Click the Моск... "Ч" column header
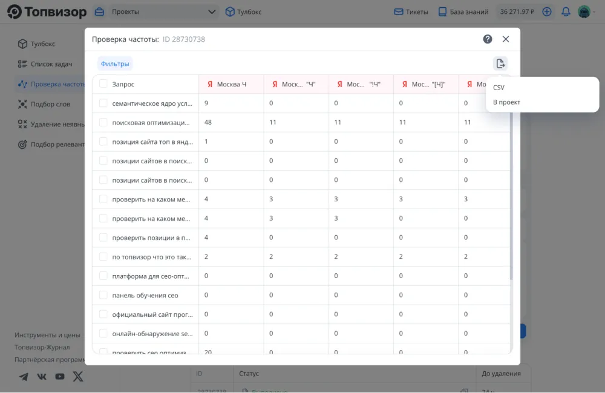Viewport: 605px width, 393px height. (296, 84)
